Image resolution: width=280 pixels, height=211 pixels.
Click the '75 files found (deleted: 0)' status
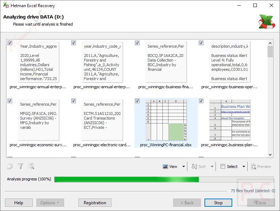click(253, 191)
